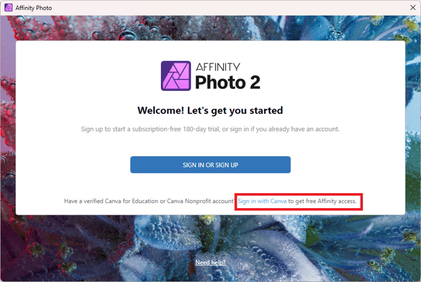Open the Need help? link
This screenshot has width=421, height=282.
[x=210, y=262]
